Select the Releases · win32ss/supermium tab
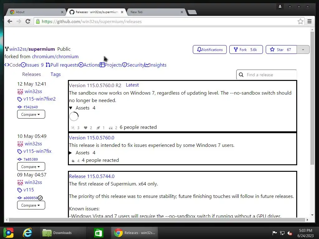The width and height of the screenshot is (319, 239). (97, 12)
